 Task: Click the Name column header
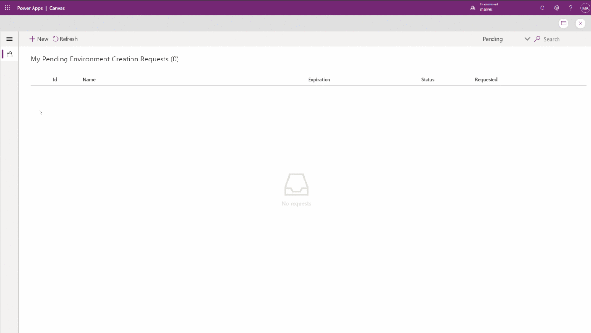pos(89,79)
